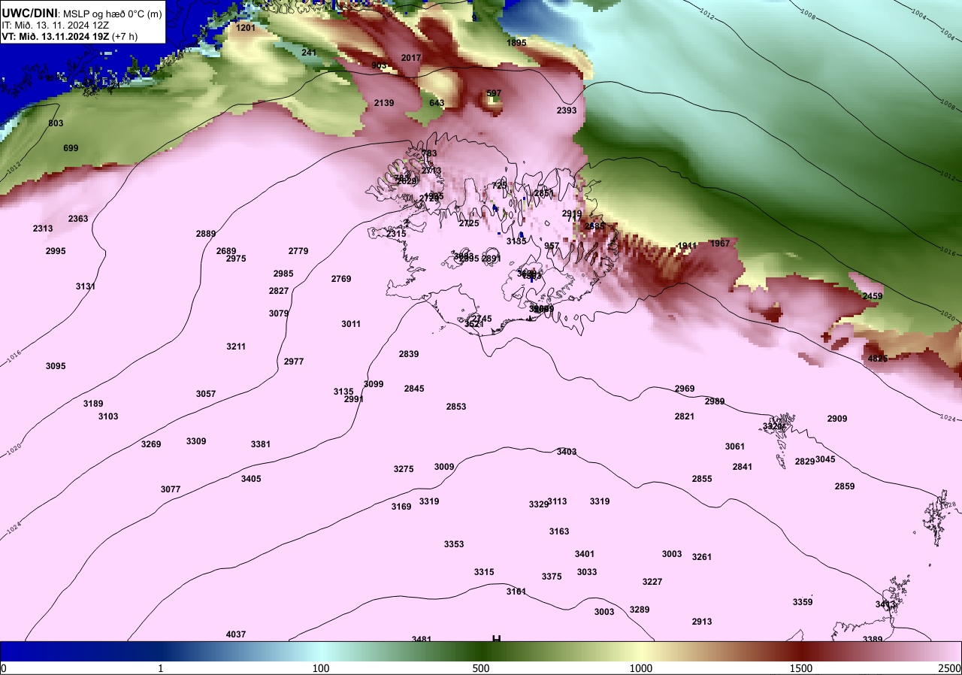Click the initial time line 'IT: Mið. 13. 11. 2024 12Z'
962x675 pixels.
[55, 24]
